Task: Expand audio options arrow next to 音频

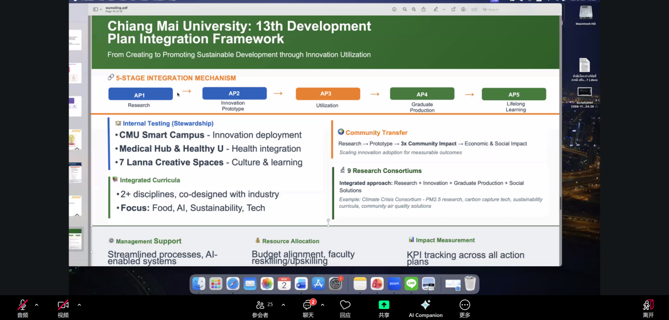Action: (x=36, y=305)
